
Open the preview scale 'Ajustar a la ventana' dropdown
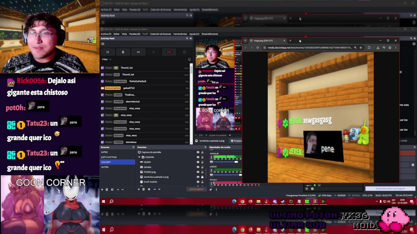coord(220,135)
